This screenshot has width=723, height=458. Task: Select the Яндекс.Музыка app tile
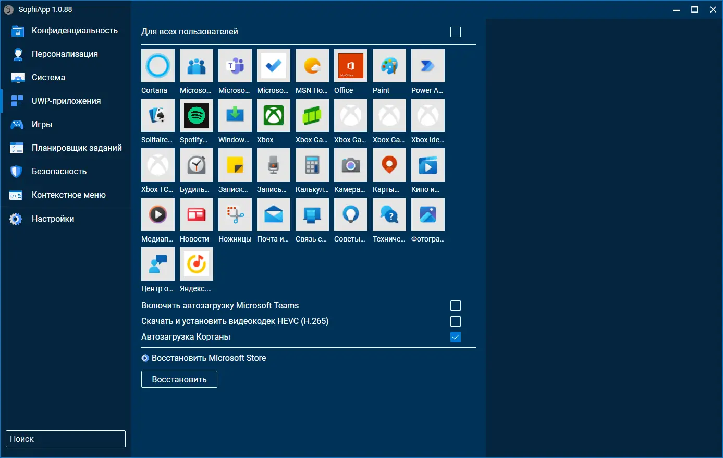(x=197, y=264)
